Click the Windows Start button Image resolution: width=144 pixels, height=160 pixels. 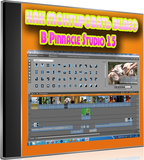click(29, 144)
